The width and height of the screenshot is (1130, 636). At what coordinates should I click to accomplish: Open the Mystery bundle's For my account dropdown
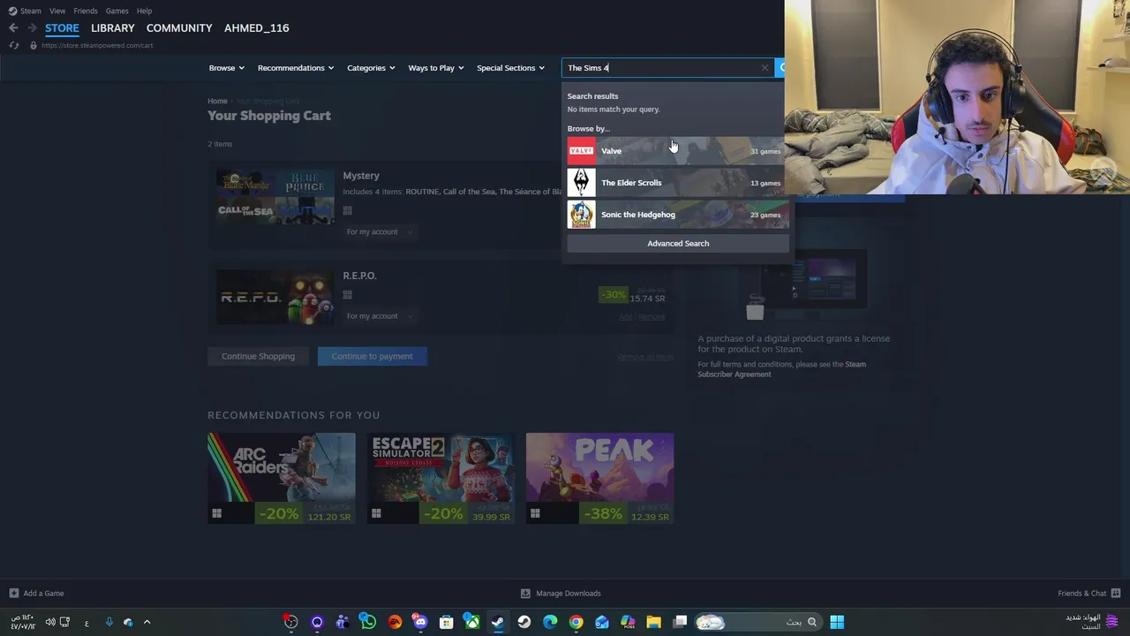point(380,231)
